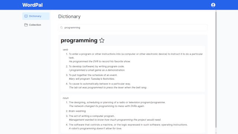The image size is (238, 134).
Task: Click the noun part-of-speech label
Action: (65, 98)
